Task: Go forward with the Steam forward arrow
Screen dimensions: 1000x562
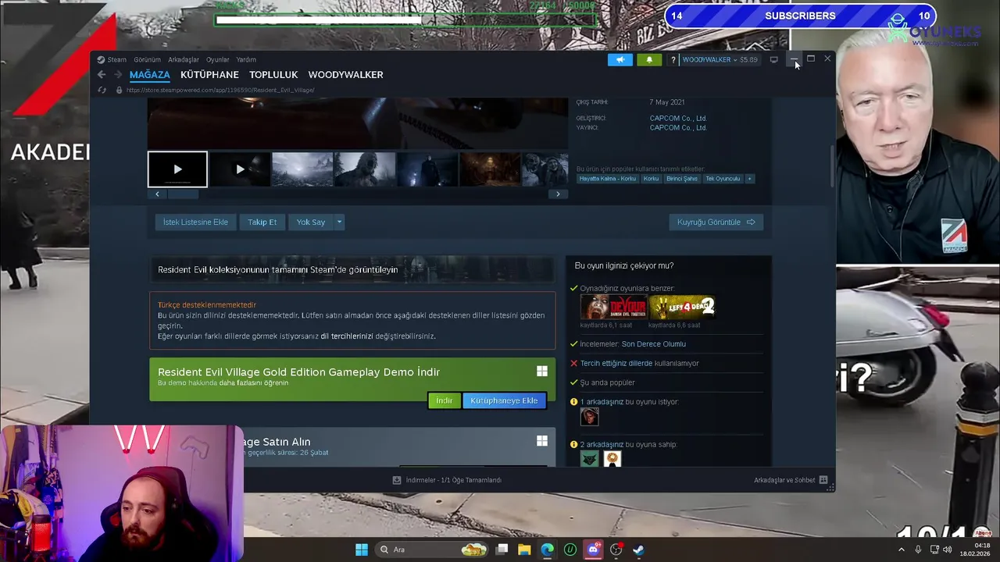Action: 118,75
